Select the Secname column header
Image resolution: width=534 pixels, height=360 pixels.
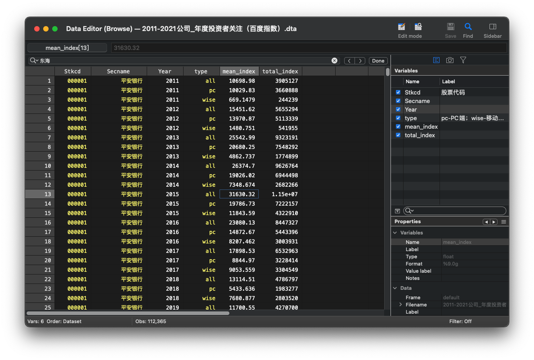pos(118,71)
